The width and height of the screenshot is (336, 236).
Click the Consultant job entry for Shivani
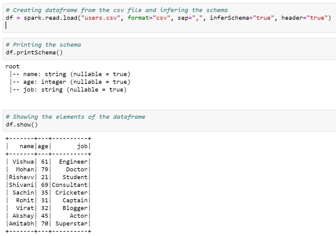pos(70,185)
